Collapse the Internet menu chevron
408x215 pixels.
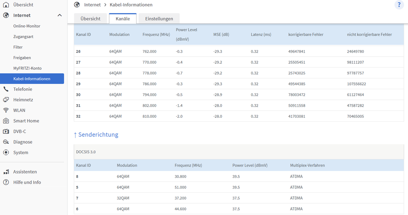[60, 15]
